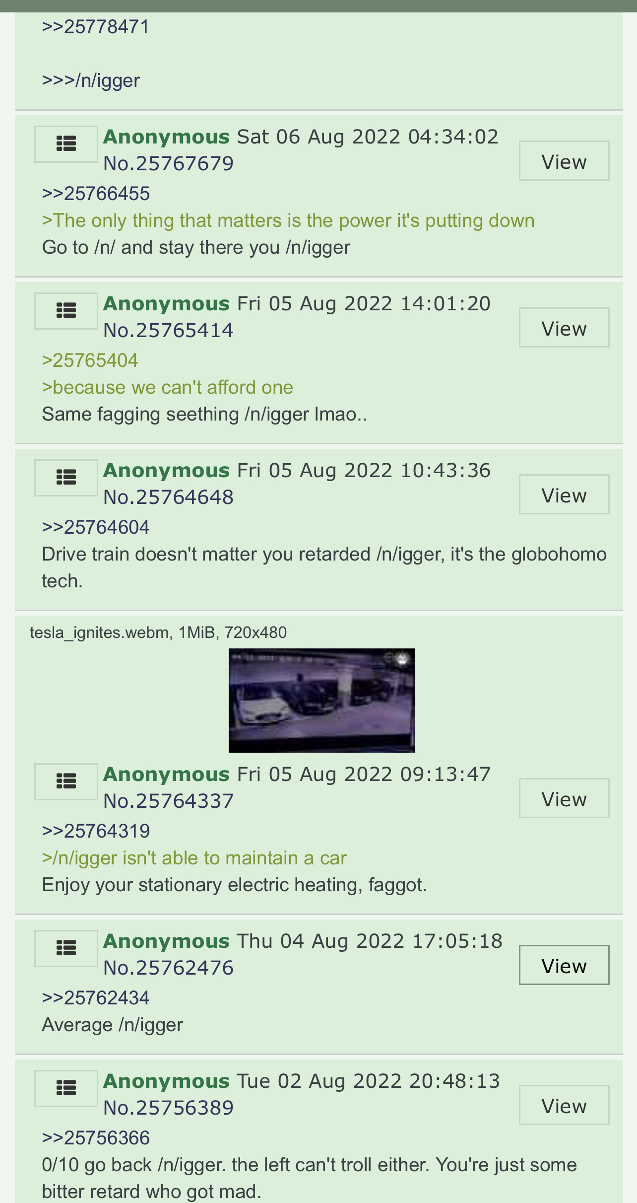Click View button on post No.25762476

(564, 965)
